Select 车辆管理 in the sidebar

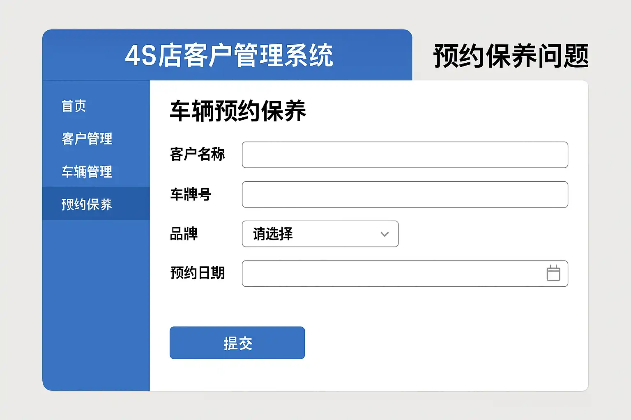point(87,171)
